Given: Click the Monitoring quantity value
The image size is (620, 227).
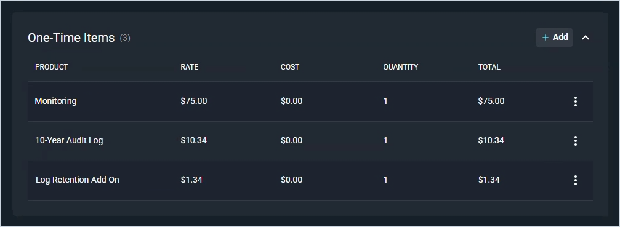Looking at the screenshot, I should click(x=385, y=101).
